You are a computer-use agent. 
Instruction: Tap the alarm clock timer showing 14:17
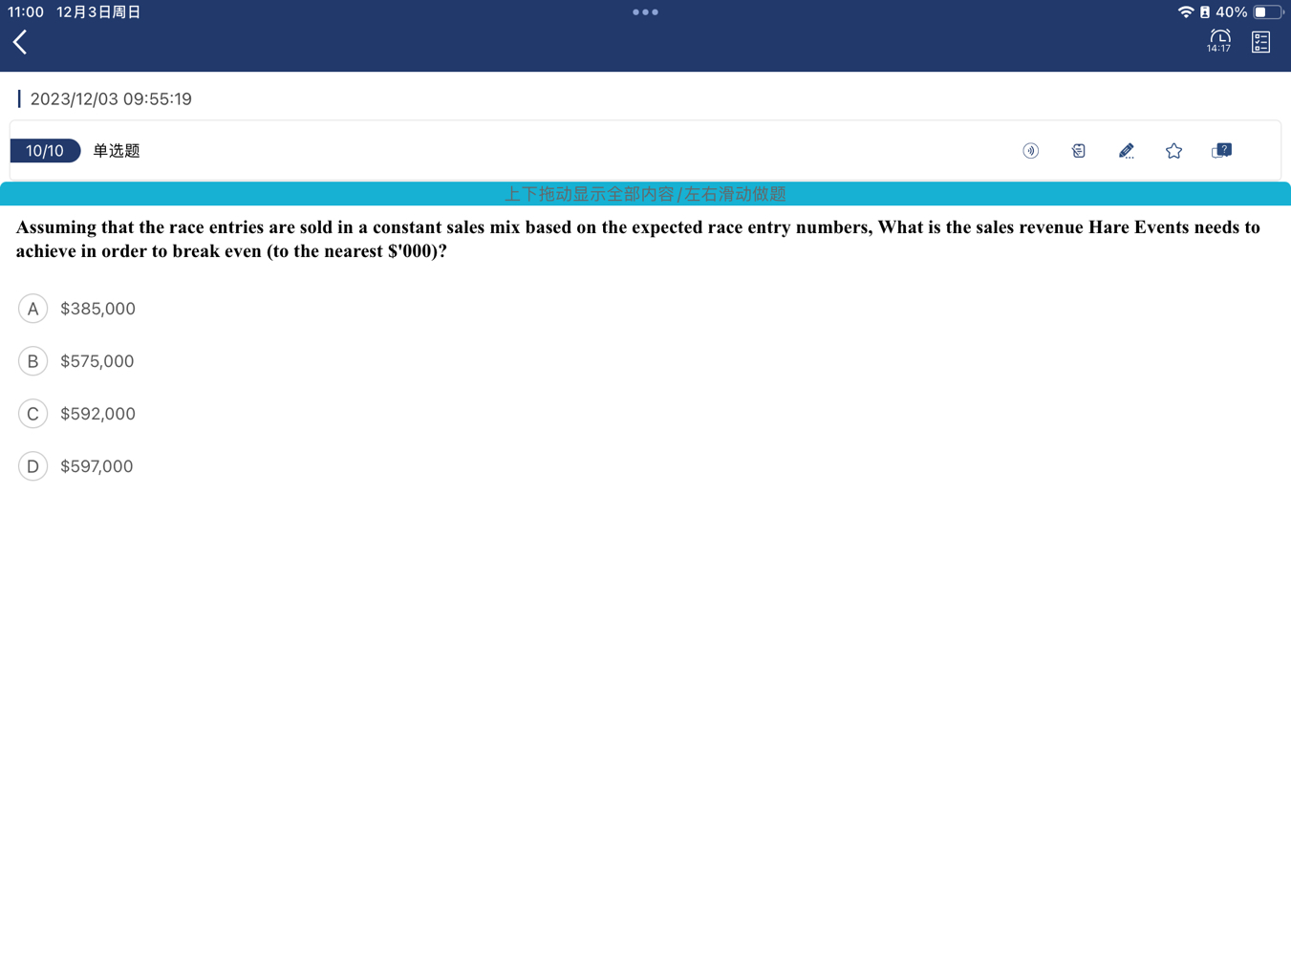point(1218,41)
